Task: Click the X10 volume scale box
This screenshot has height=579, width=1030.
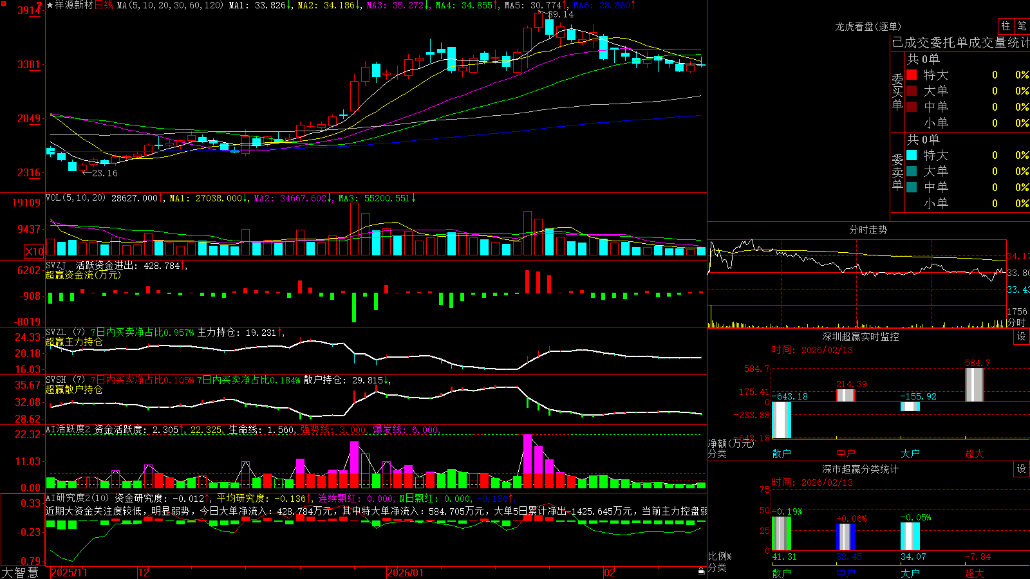Action: 34,252
